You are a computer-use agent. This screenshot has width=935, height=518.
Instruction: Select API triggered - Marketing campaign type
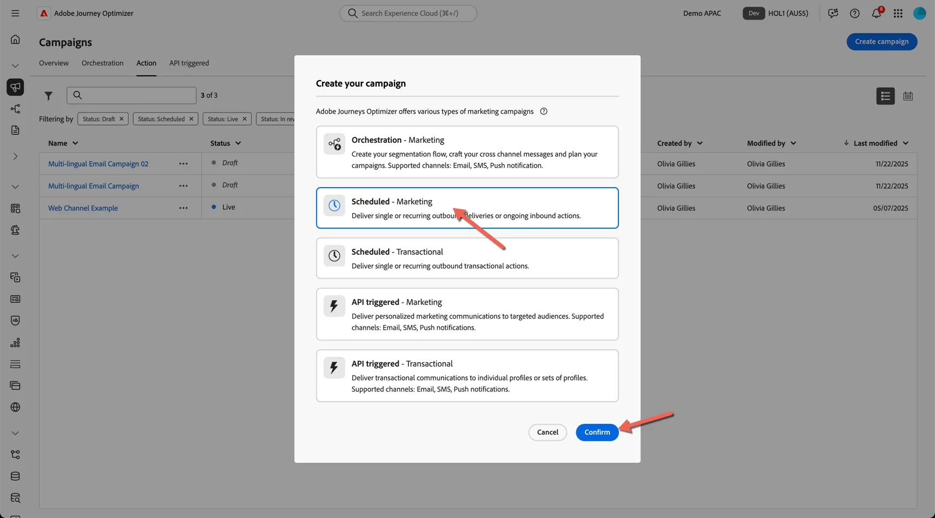pos(467,314)
